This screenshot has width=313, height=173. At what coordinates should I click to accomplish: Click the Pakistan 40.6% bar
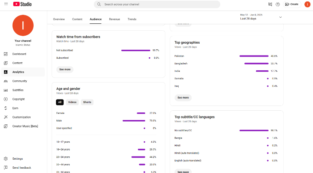[x=254, y=56]
